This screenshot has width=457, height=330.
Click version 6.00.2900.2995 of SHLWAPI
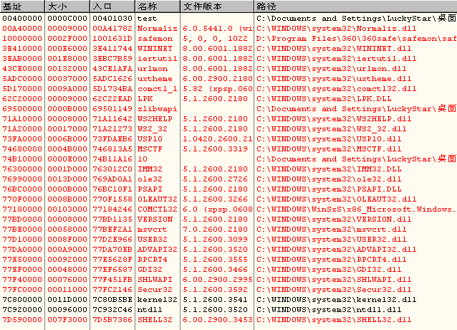pyautogui.click(x=218, y=280)
